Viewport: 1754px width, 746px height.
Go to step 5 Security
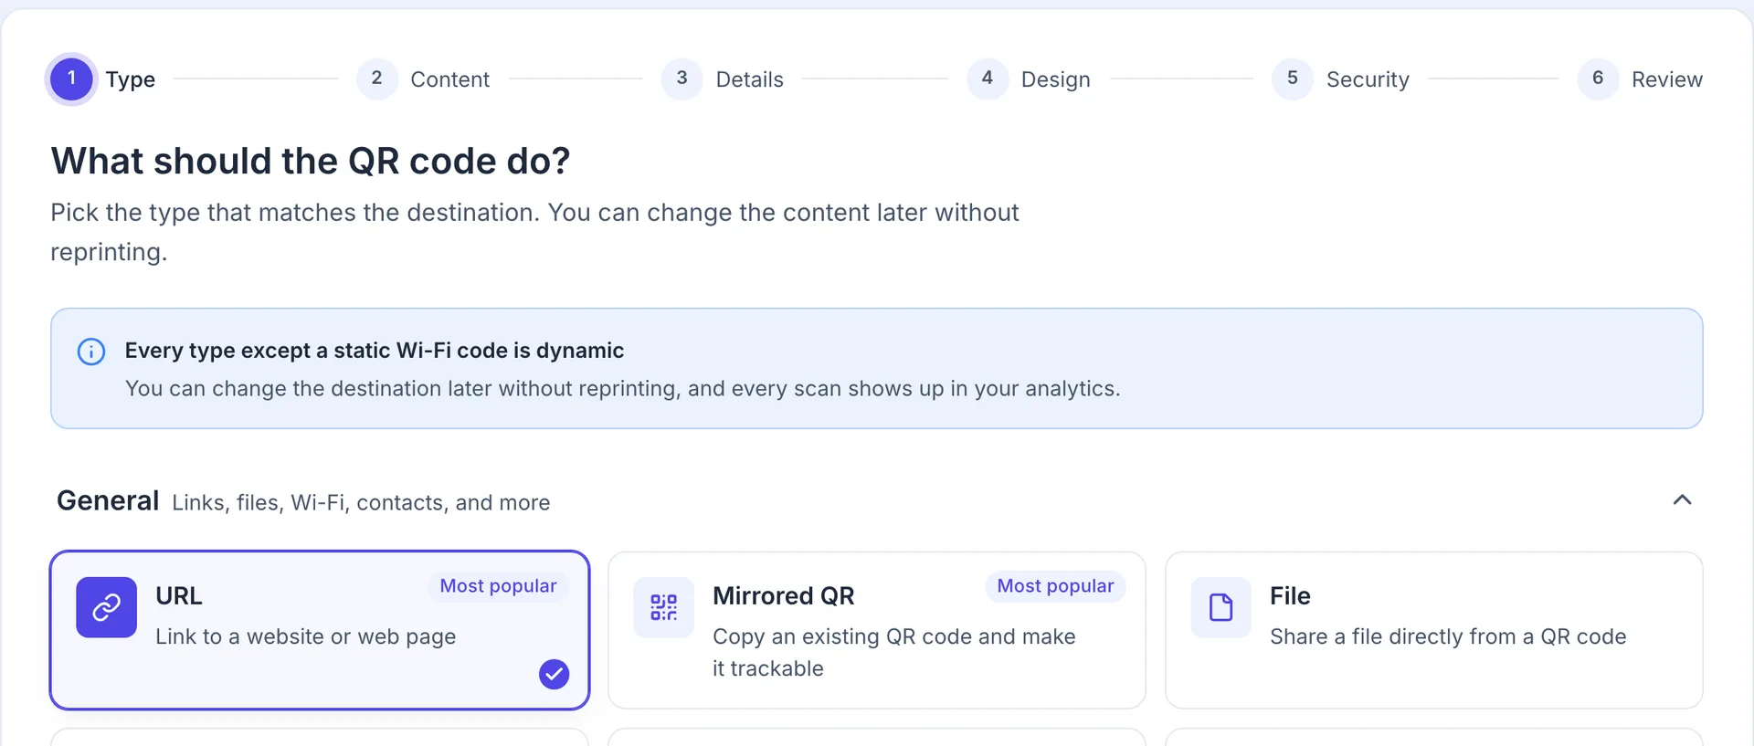(1340, 79)
